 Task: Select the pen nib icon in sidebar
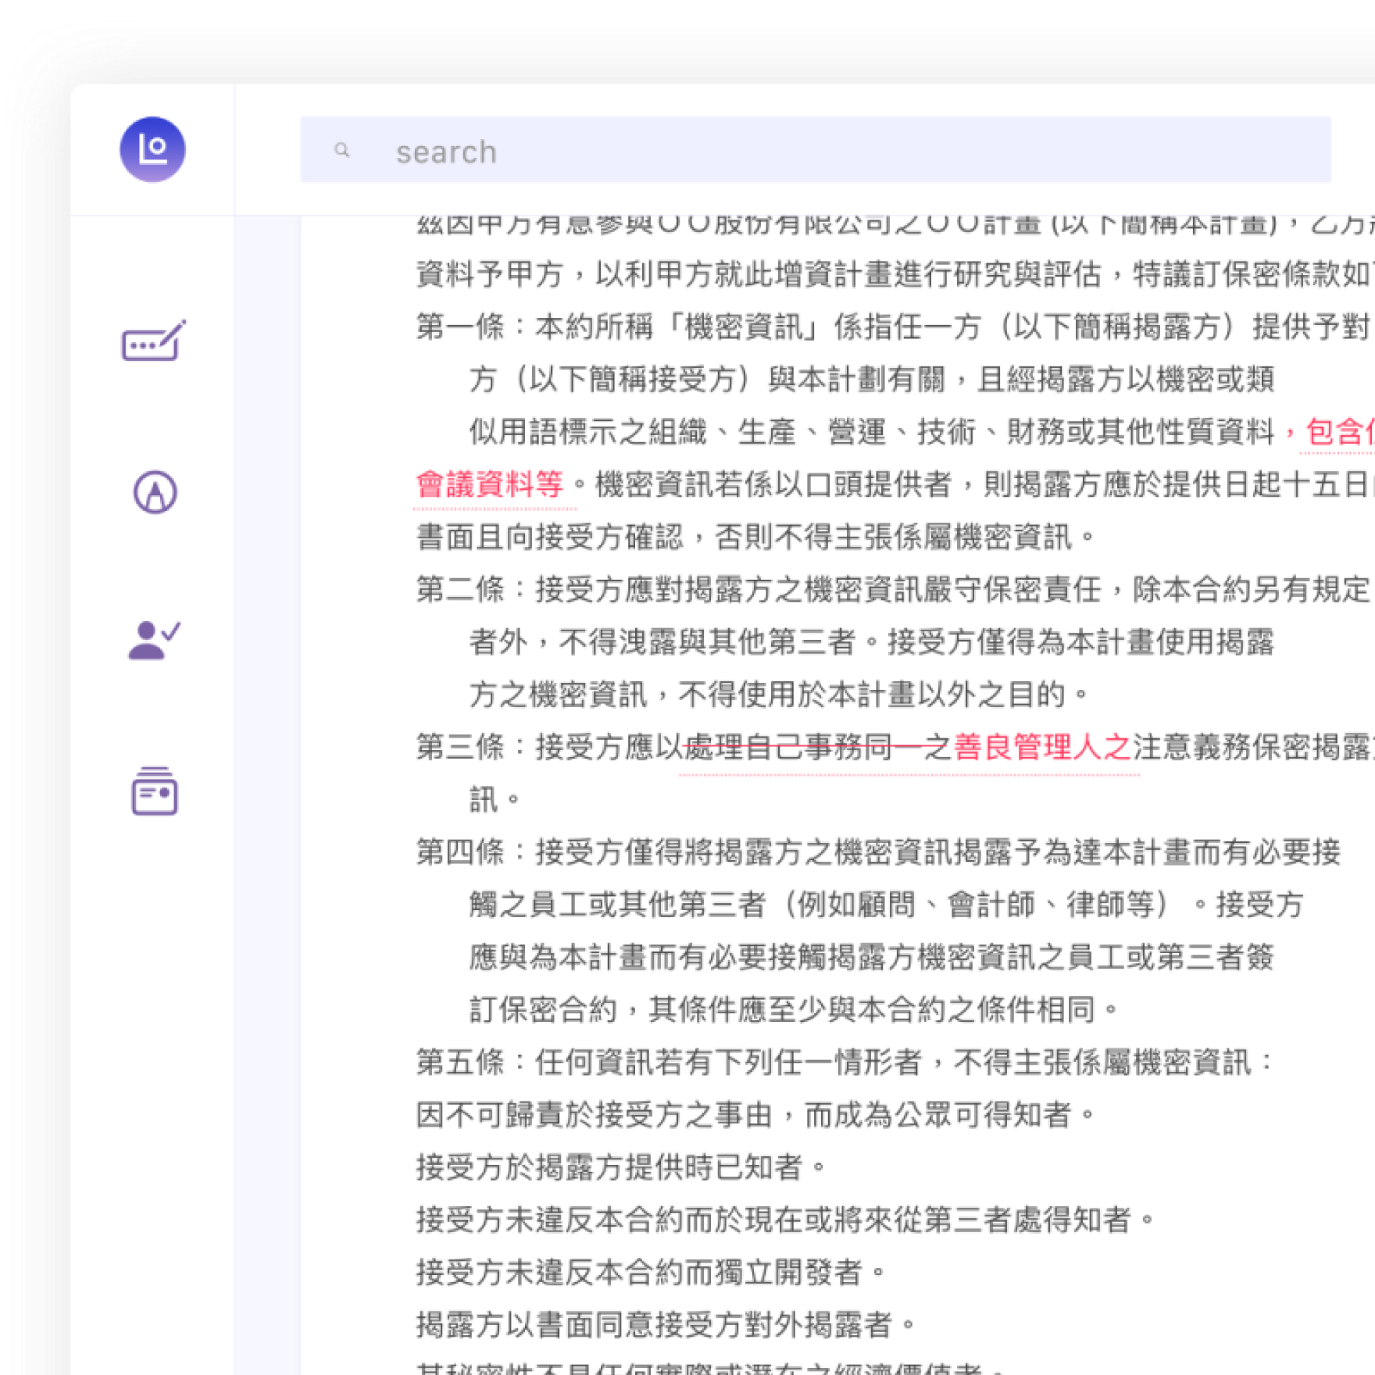[x=155, y=492]
